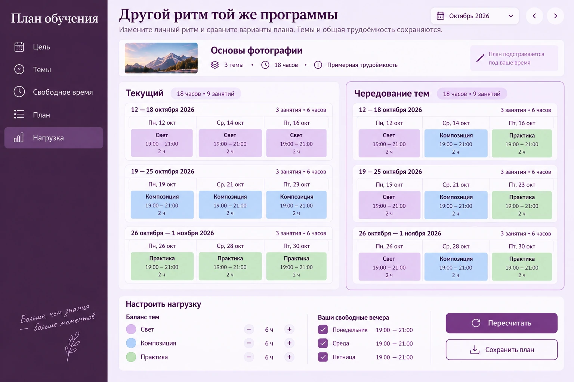The width and height of the screenshot is (574, 382).
Task: Click the calendar icon next to Цель
Action: [x=19, y=47]
